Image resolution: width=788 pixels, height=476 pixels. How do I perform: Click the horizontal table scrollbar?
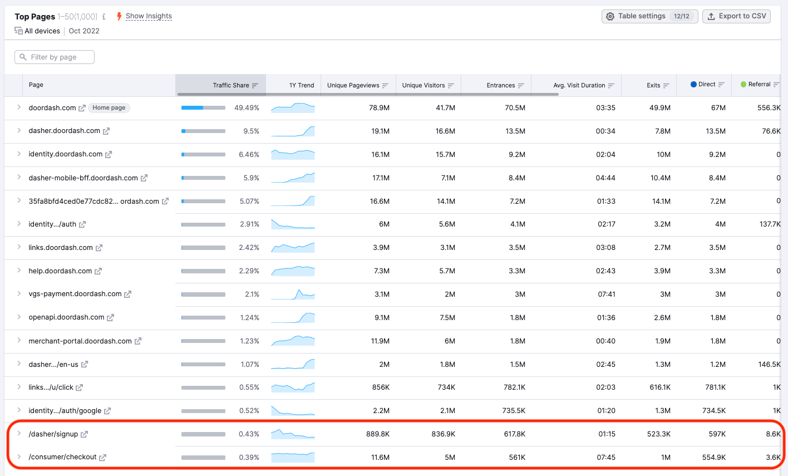pos(367,94)
